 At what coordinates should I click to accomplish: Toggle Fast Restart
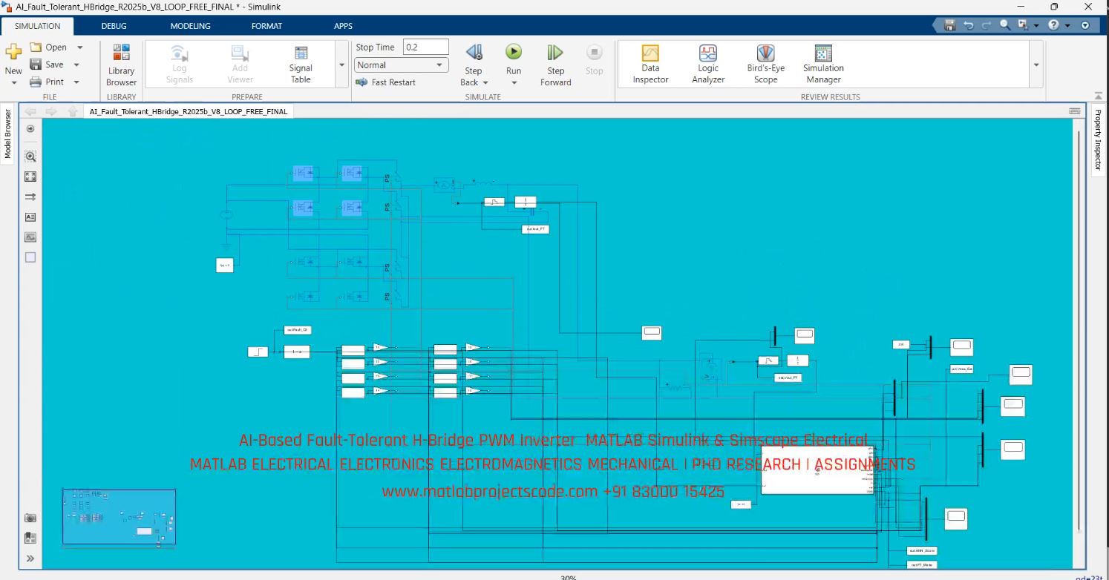385,82
